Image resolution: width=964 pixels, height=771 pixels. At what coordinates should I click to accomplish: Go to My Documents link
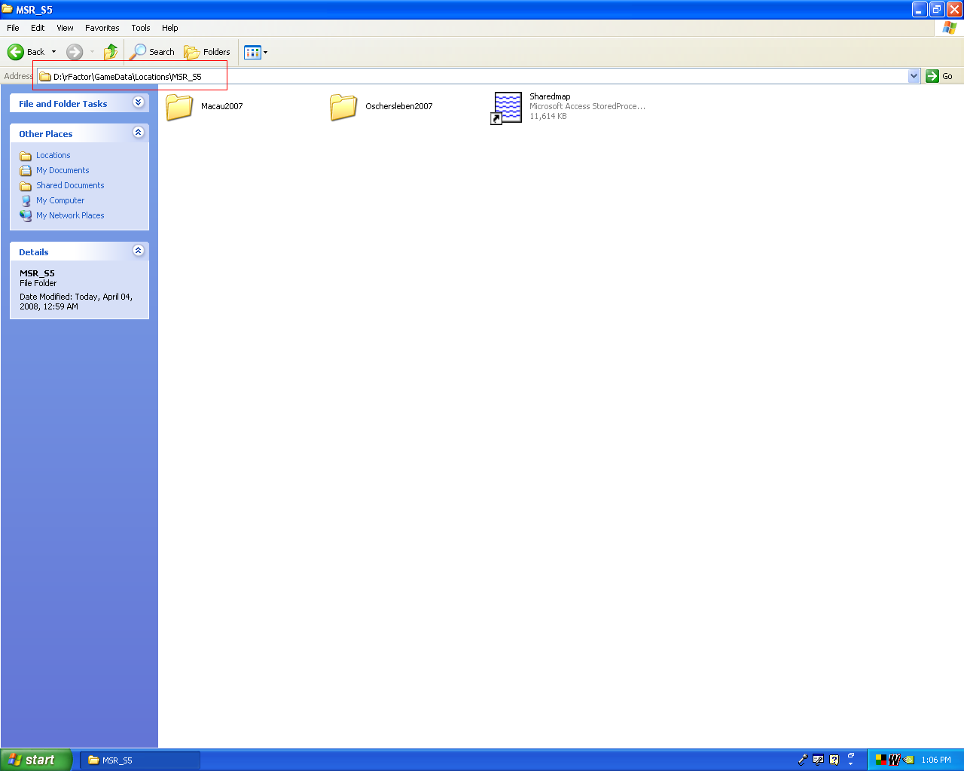tap(63, 170)
